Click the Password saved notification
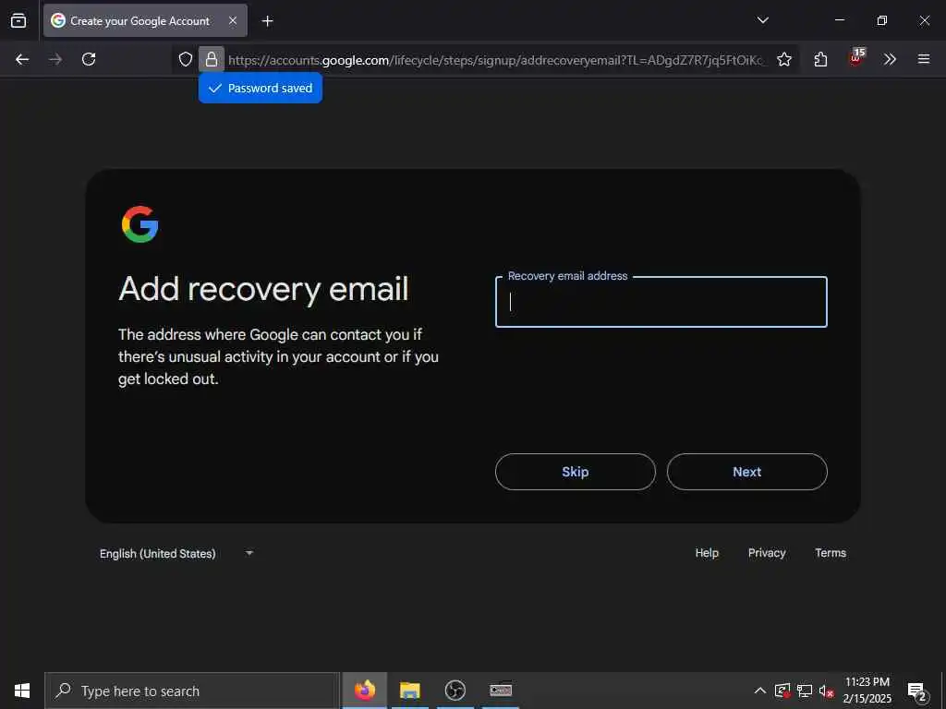This screenshot has width=946, height=709. pyautogui.click(x=260, y=88)
